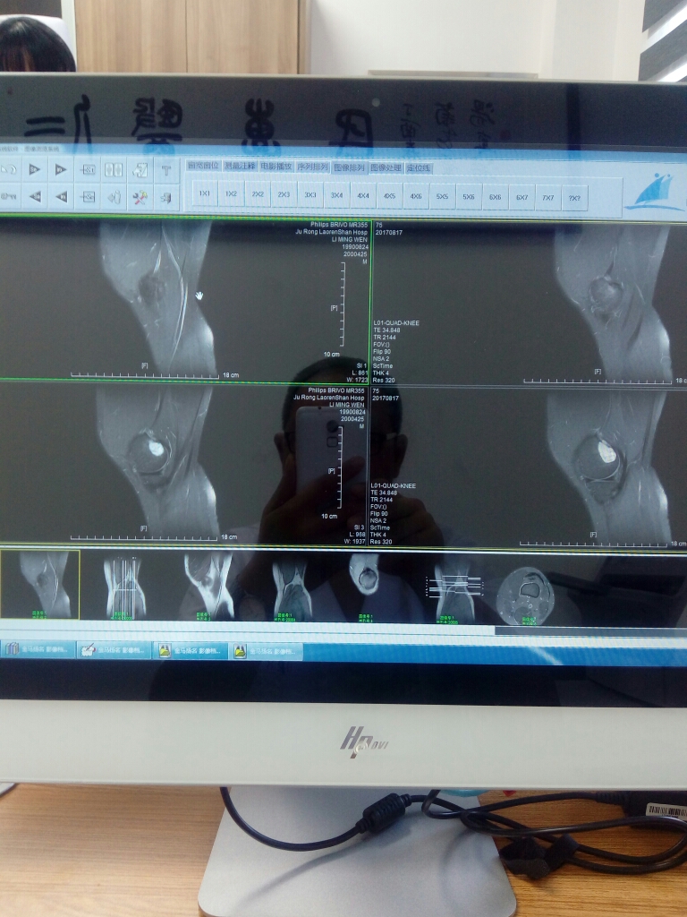Select the third sagittal knee thumbnail
This screenshot has width=687, height=917.
(208, 587)
